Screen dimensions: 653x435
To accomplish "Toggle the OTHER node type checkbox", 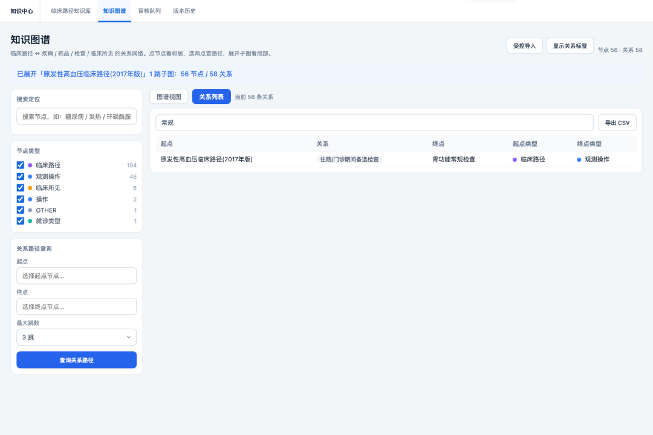I will click(21, 210).
